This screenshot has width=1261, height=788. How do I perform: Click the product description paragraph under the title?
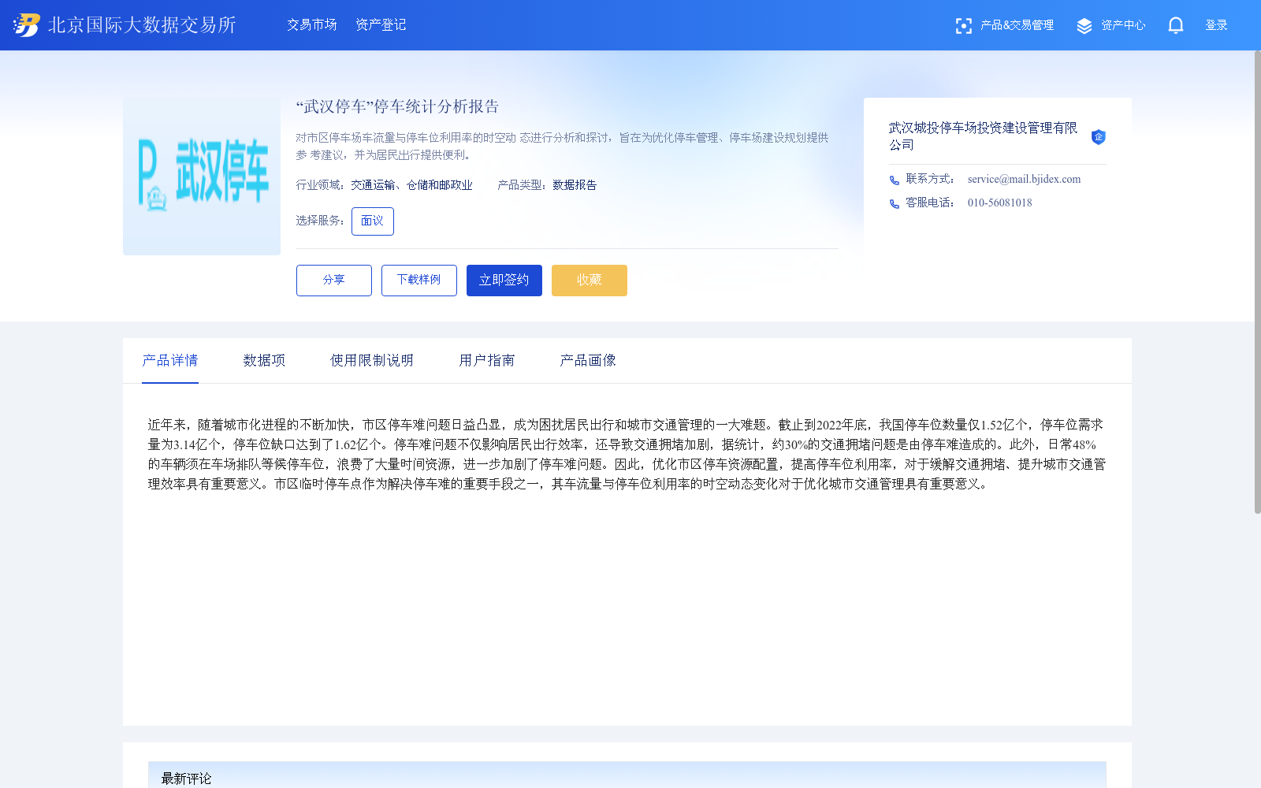click(x=563, y=147)
